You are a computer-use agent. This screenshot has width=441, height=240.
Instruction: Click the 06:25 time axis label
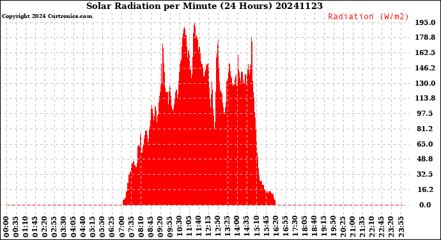(x=112, y=227)
